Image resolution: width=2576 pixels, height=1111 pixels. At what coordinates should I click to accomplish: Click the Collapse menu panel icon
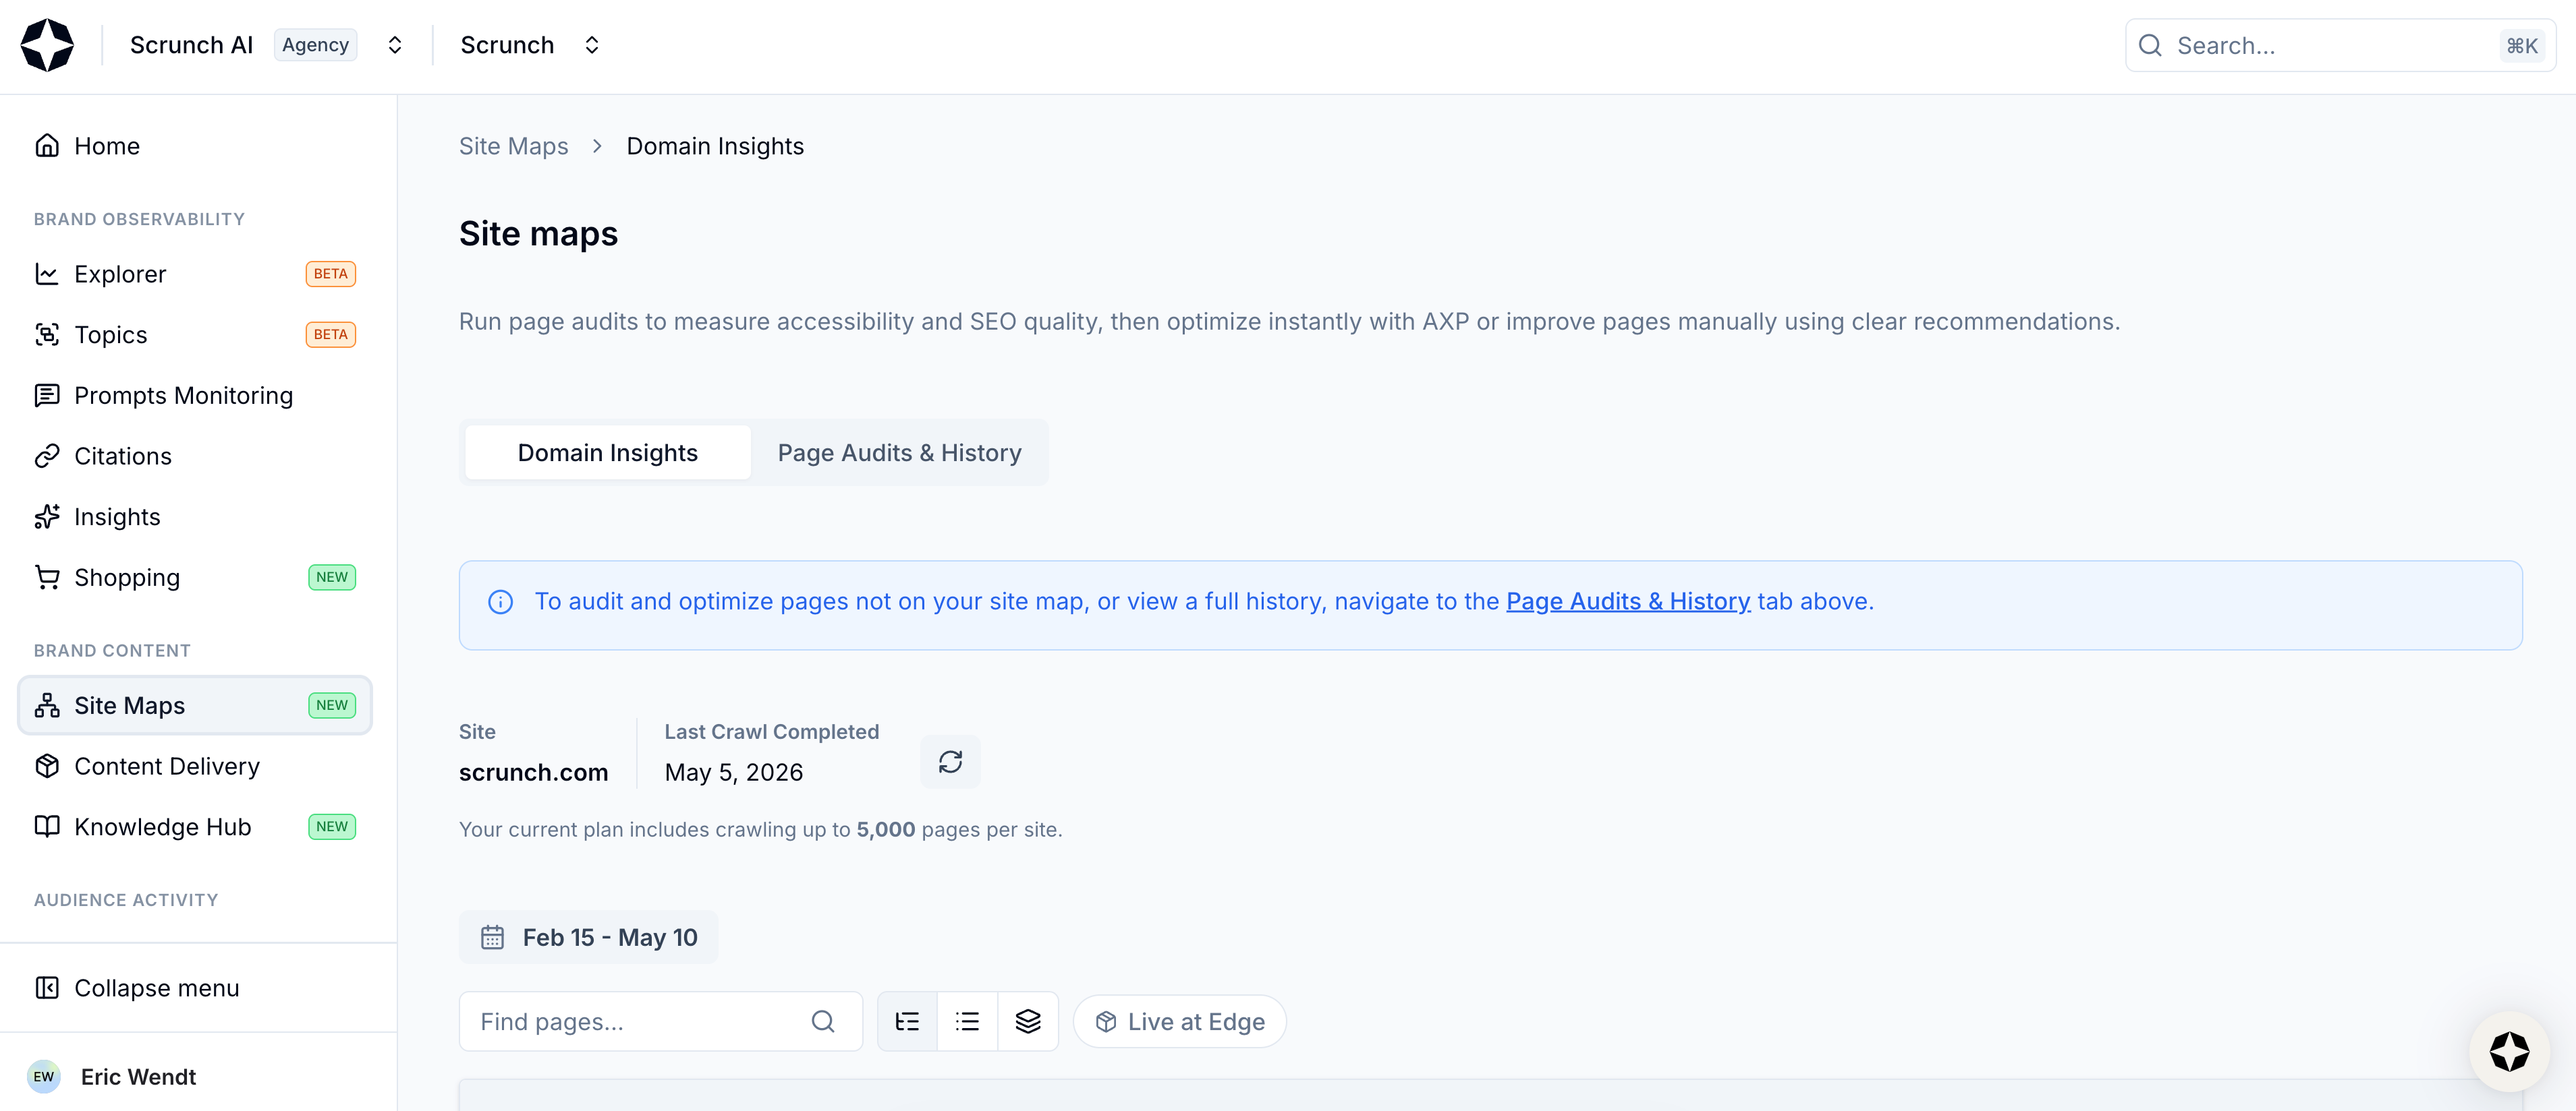pos(47,988)
